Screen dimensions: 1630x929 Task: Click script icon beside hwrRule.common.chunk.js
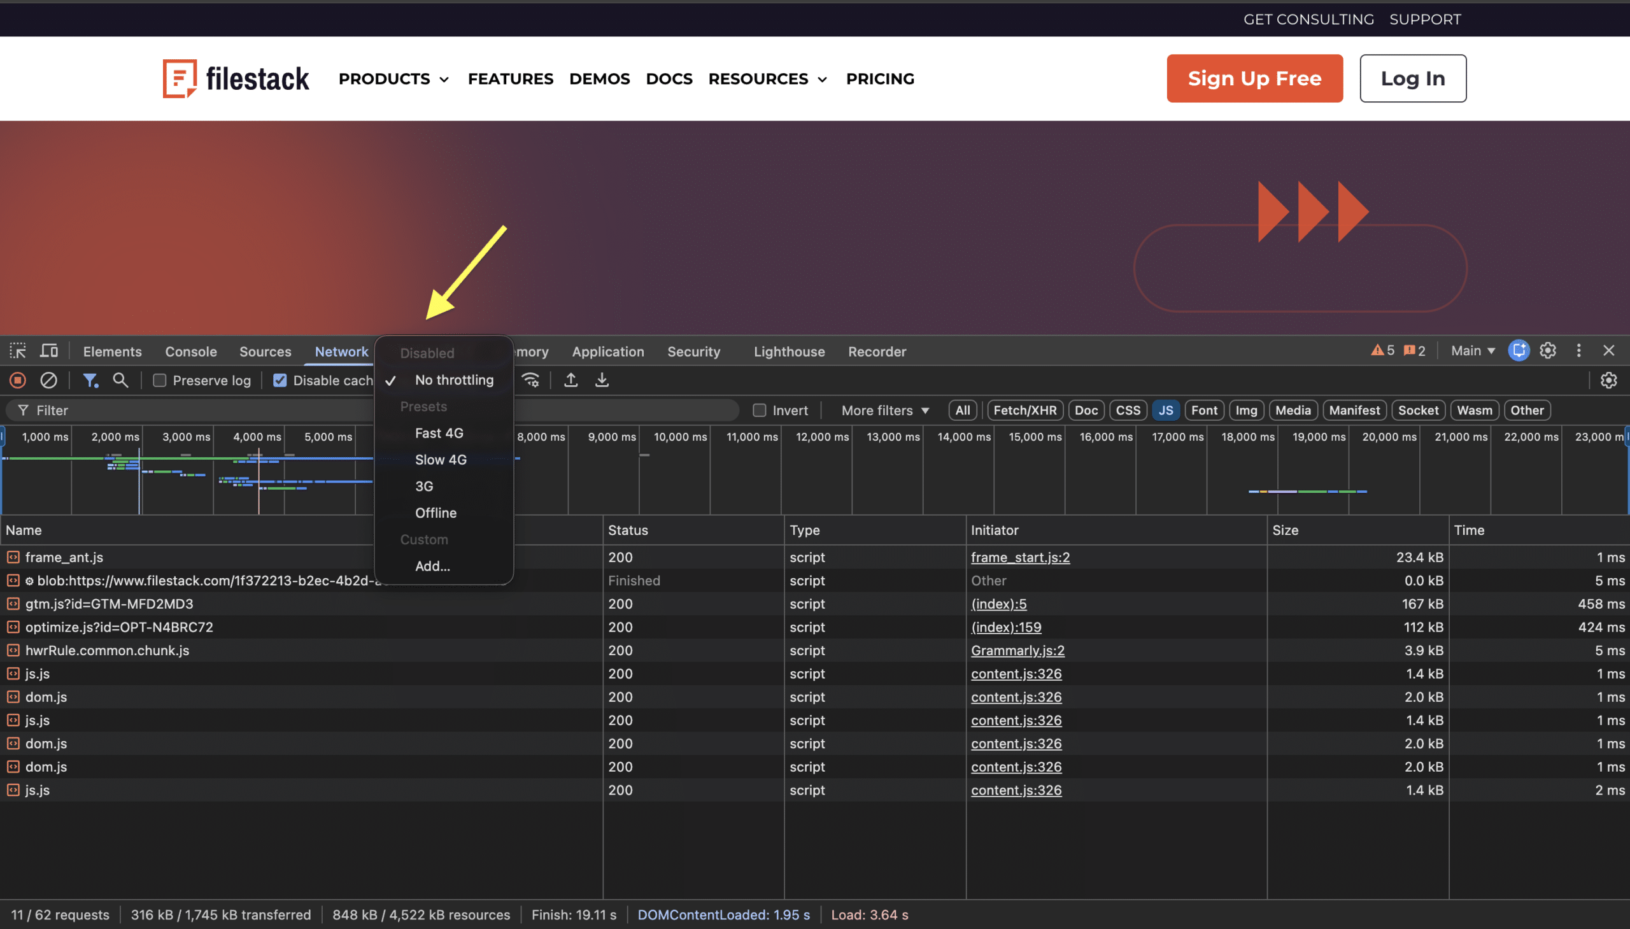tap(13, 650)
